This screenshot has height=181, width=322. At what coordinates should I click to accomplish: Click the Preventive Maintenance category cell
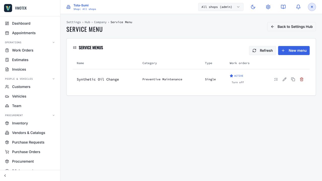coord(162,79)
